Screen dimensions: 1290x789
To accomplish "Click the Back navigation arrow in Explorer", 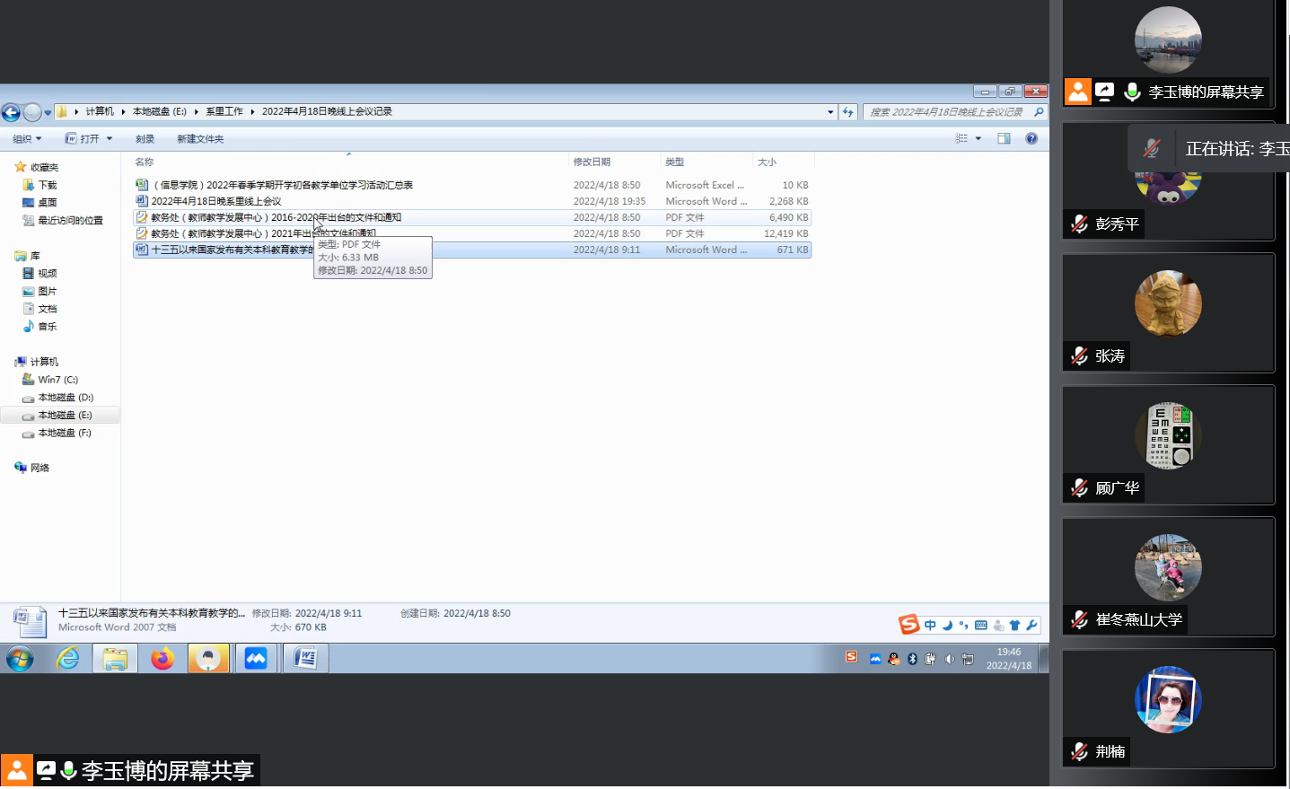I will 11,112.
